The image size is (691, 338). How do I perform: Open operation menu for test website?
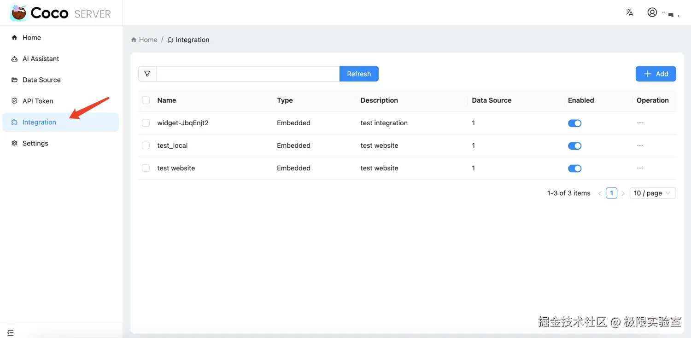(640, 168)
